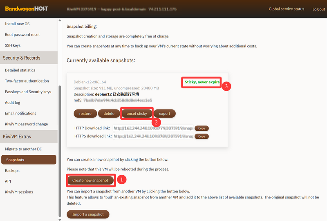
Task: Open Two-factor authentication settings
Action: click(x=27, y=81)
